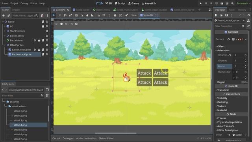Hide the EffectSprites node
Screen dimensions: 252x142
pyautogui.click(x=47, y=45)
